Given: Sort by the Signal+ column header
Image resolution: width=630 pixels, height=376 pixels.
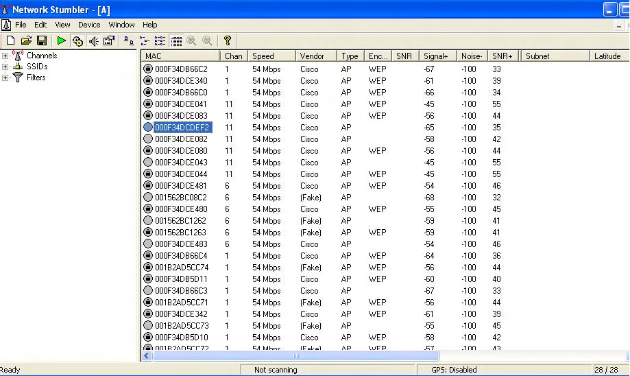Looking at the screenshot, I should [437, 56].
